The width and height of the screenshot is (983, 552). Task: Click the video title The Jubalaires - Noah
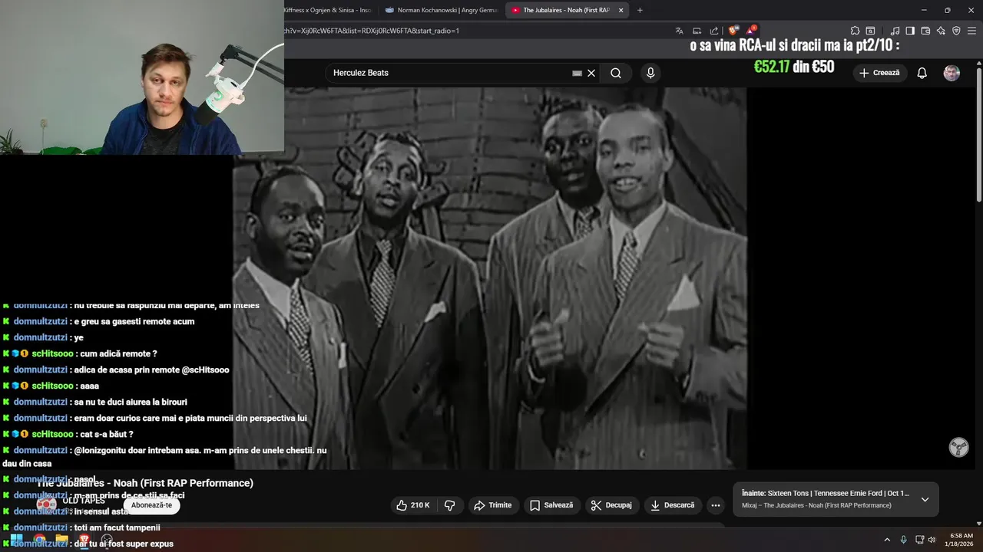(x=145, y=483)
